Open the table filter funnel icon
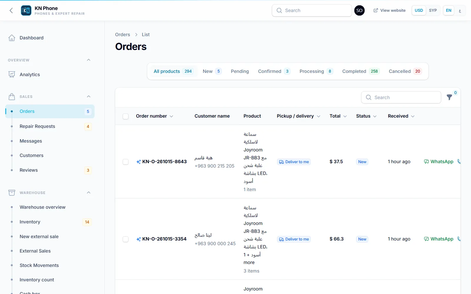This screenshot has width=471, height=294. 450,97
